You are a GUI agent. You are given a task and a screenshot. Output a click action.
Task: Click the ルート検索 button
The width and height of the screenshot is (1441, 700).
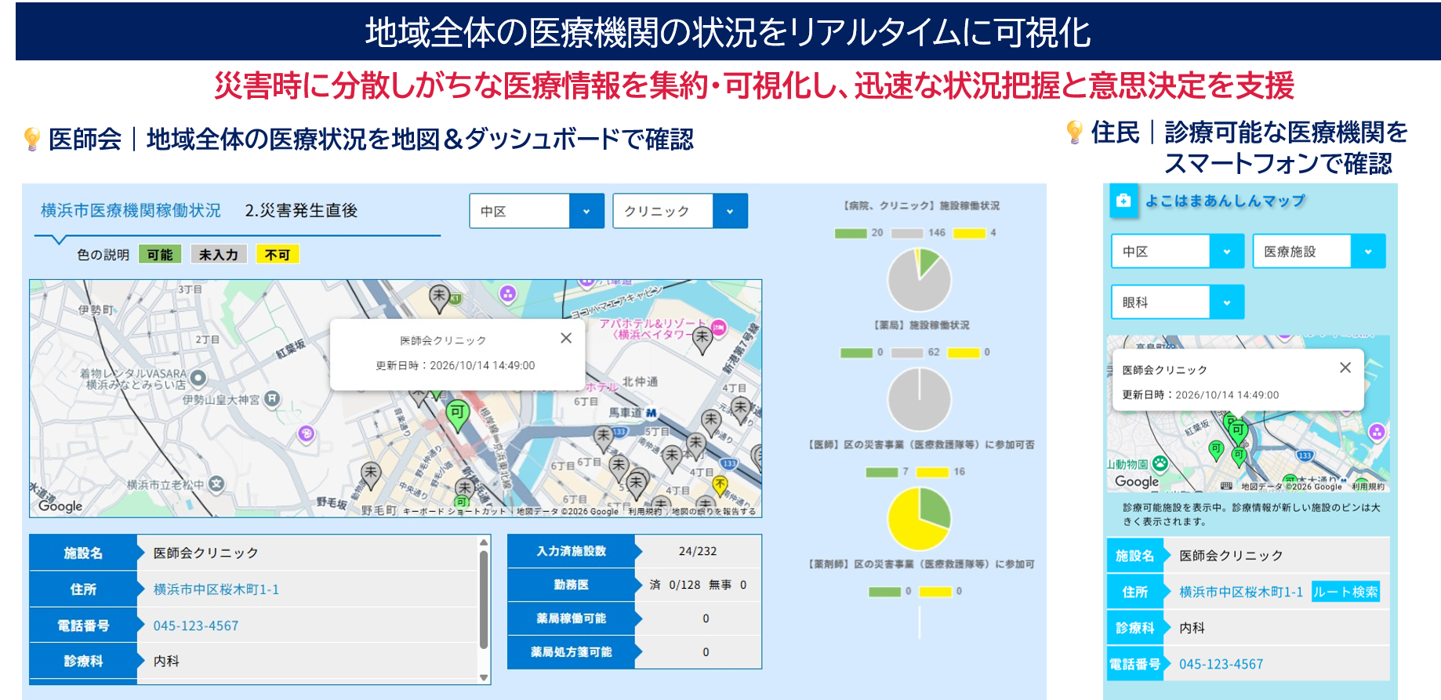click(x=1345, y=592)
